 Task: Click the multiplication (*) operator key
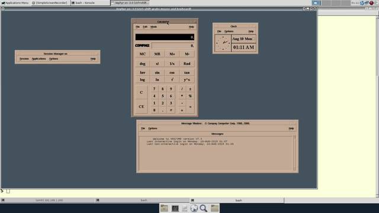click(182, 96)
